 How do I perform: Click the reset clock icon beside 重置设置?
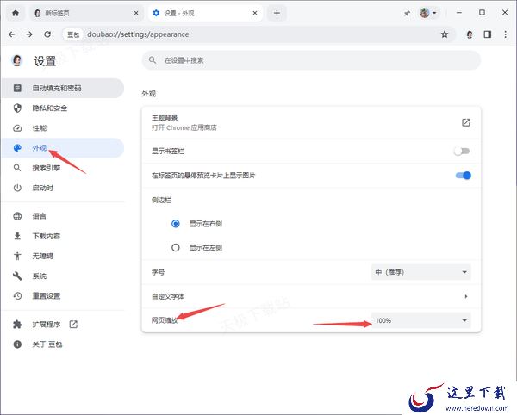coord(17,296)
